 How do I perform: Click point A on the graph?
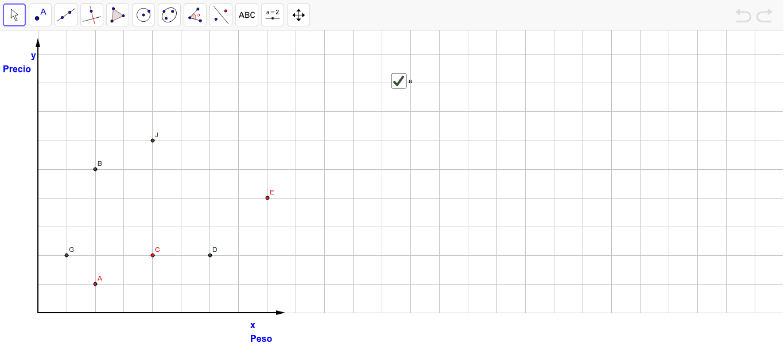[95, 284]
